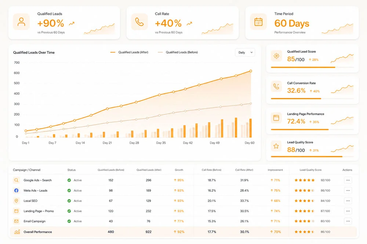Toggle the Qualified Leads (After) legend series
367x244 pixels.
(129, 52)
